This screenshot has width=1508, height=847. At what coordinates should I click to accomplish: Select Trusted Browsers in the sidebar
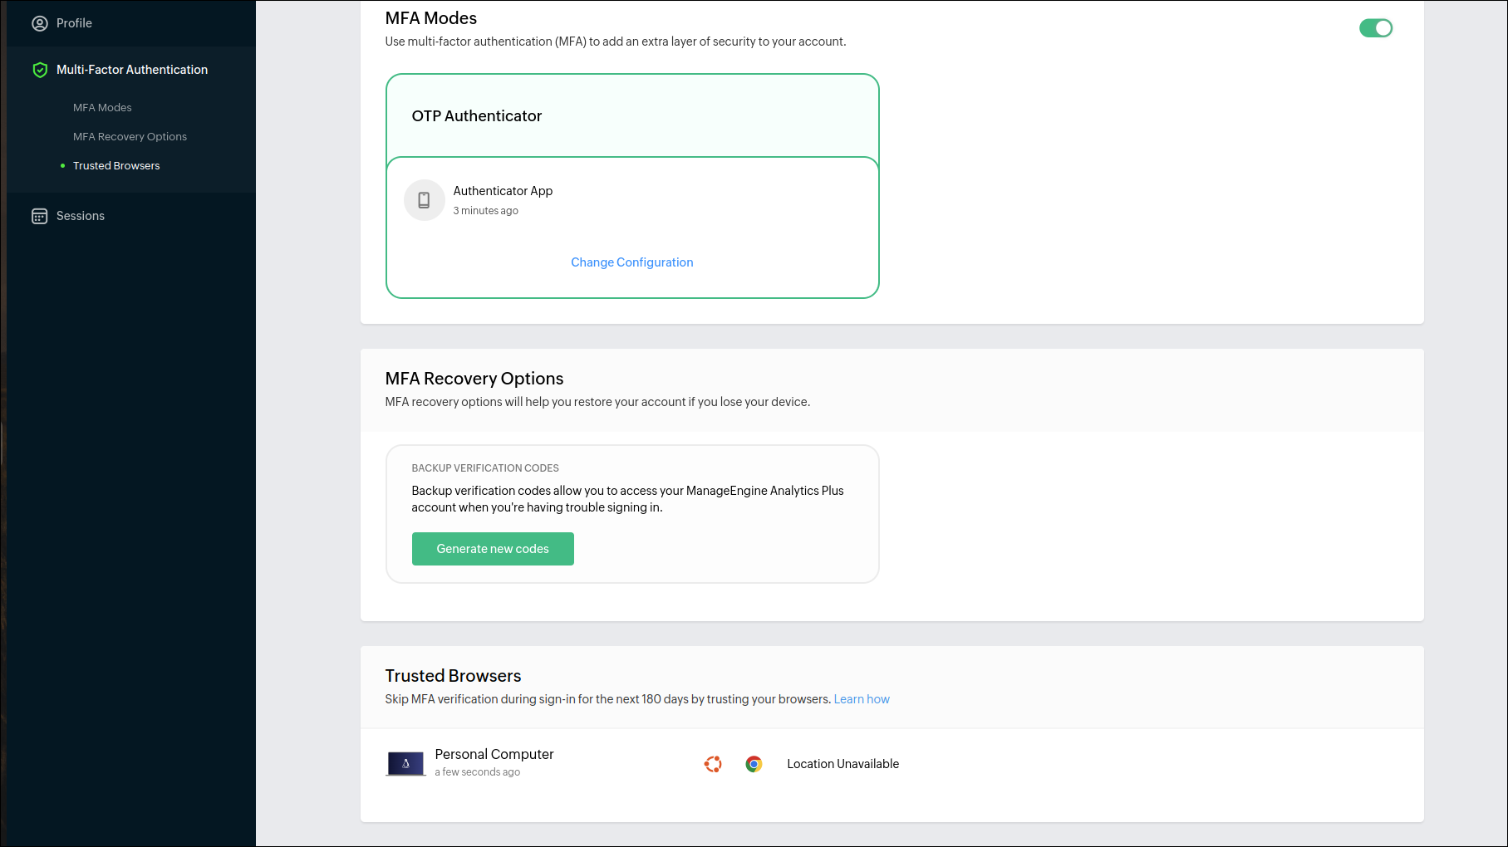tap(116, 165)
